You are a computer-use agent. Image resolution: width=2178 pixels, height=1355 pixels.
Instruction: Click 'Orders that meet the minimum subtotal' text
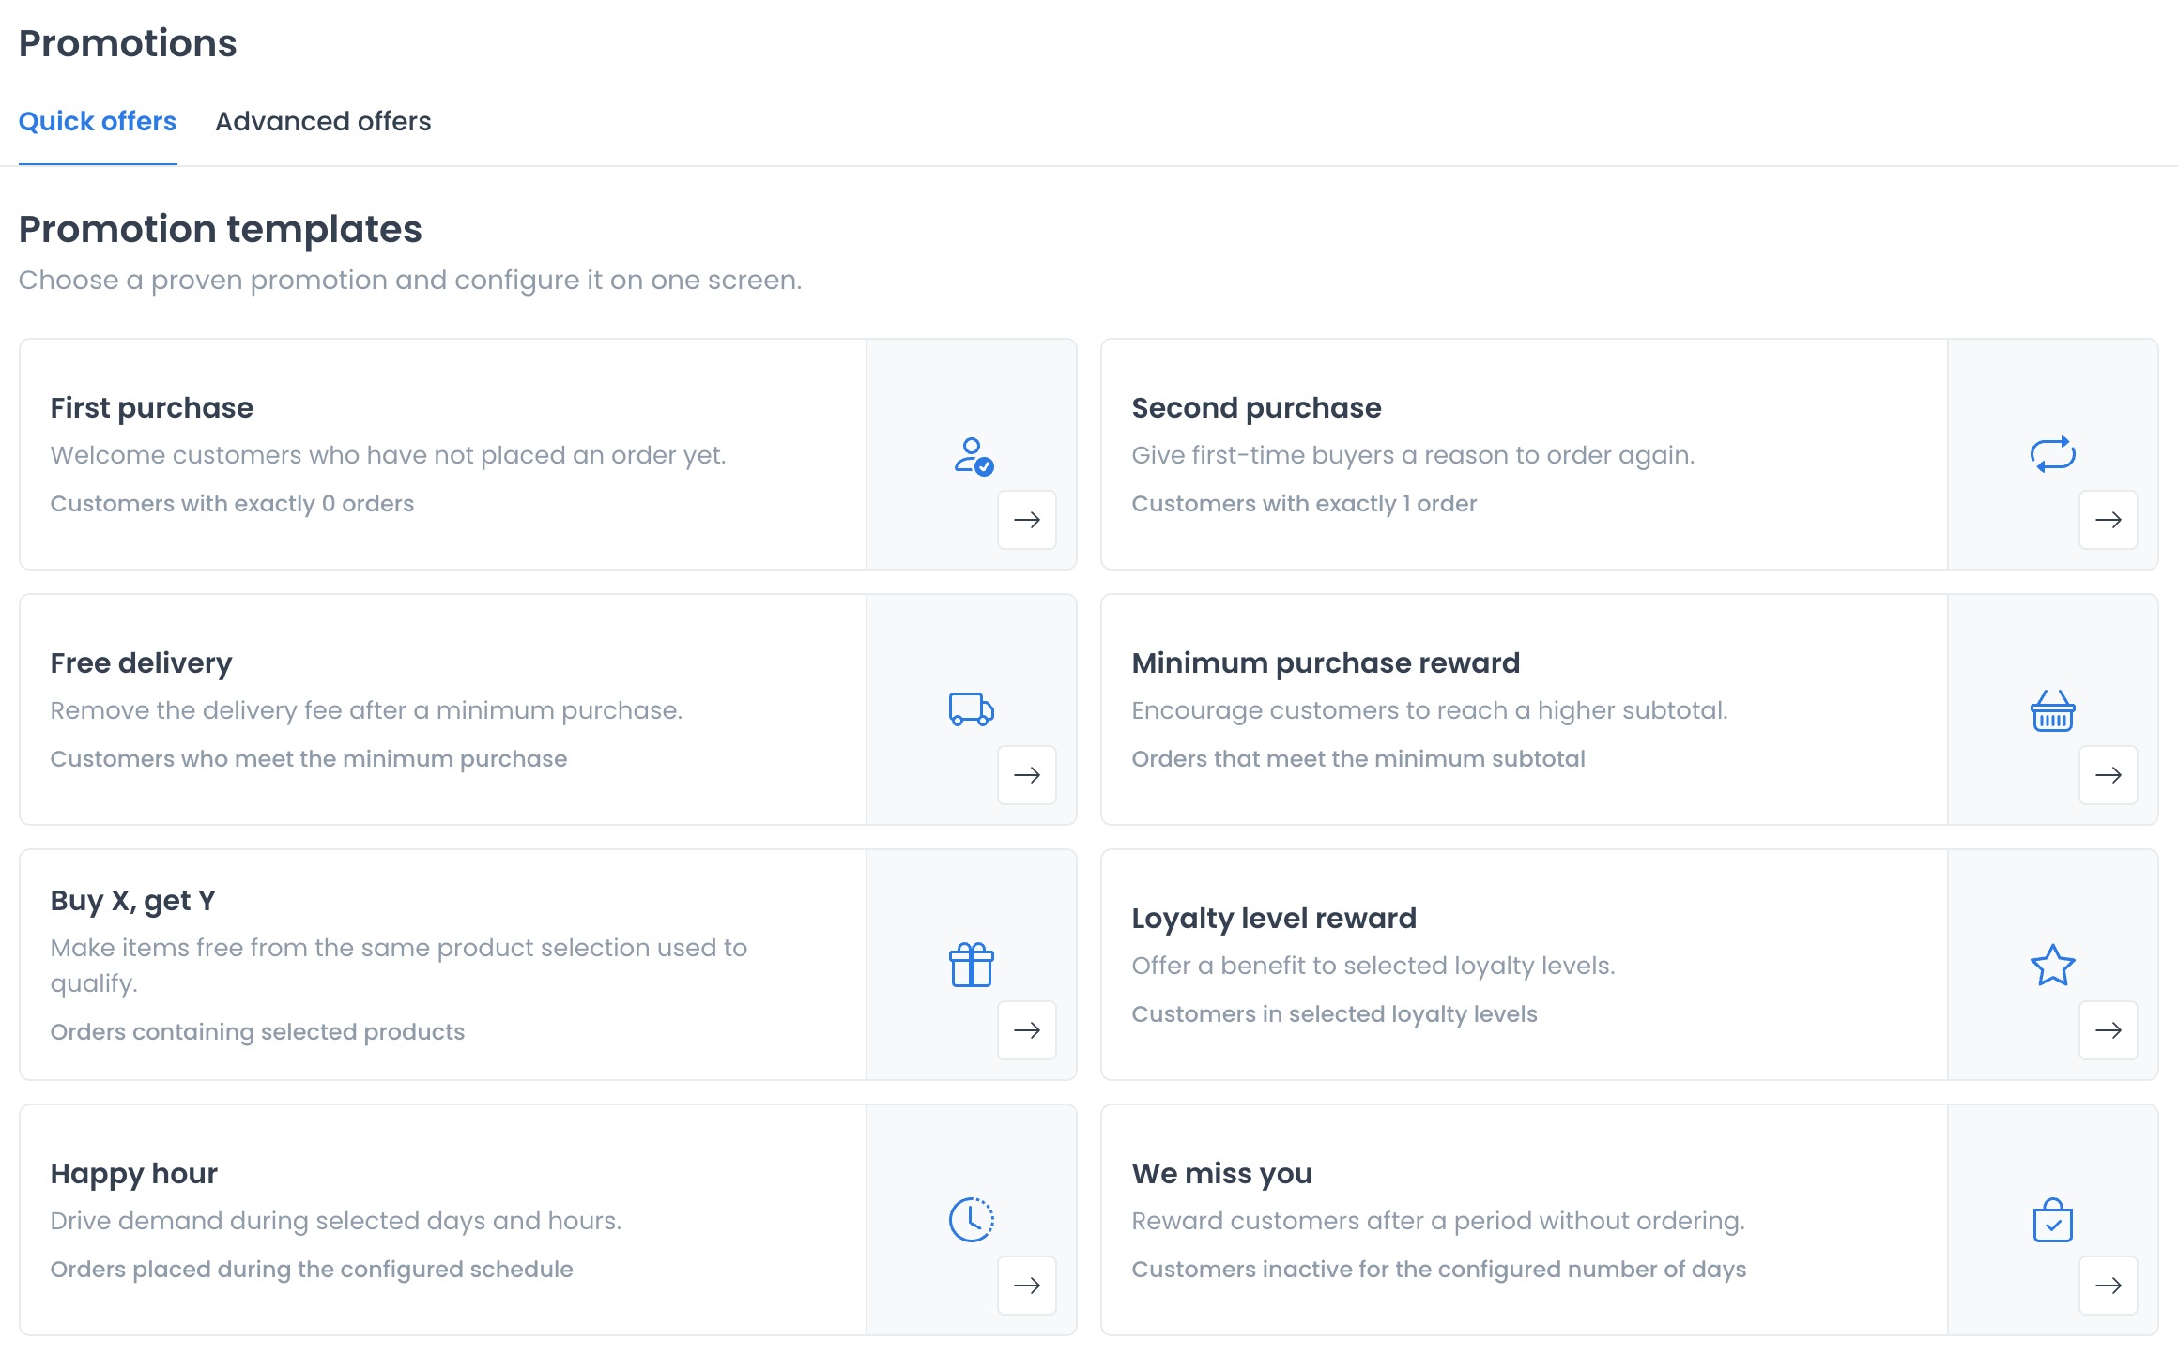[1358, 759]
